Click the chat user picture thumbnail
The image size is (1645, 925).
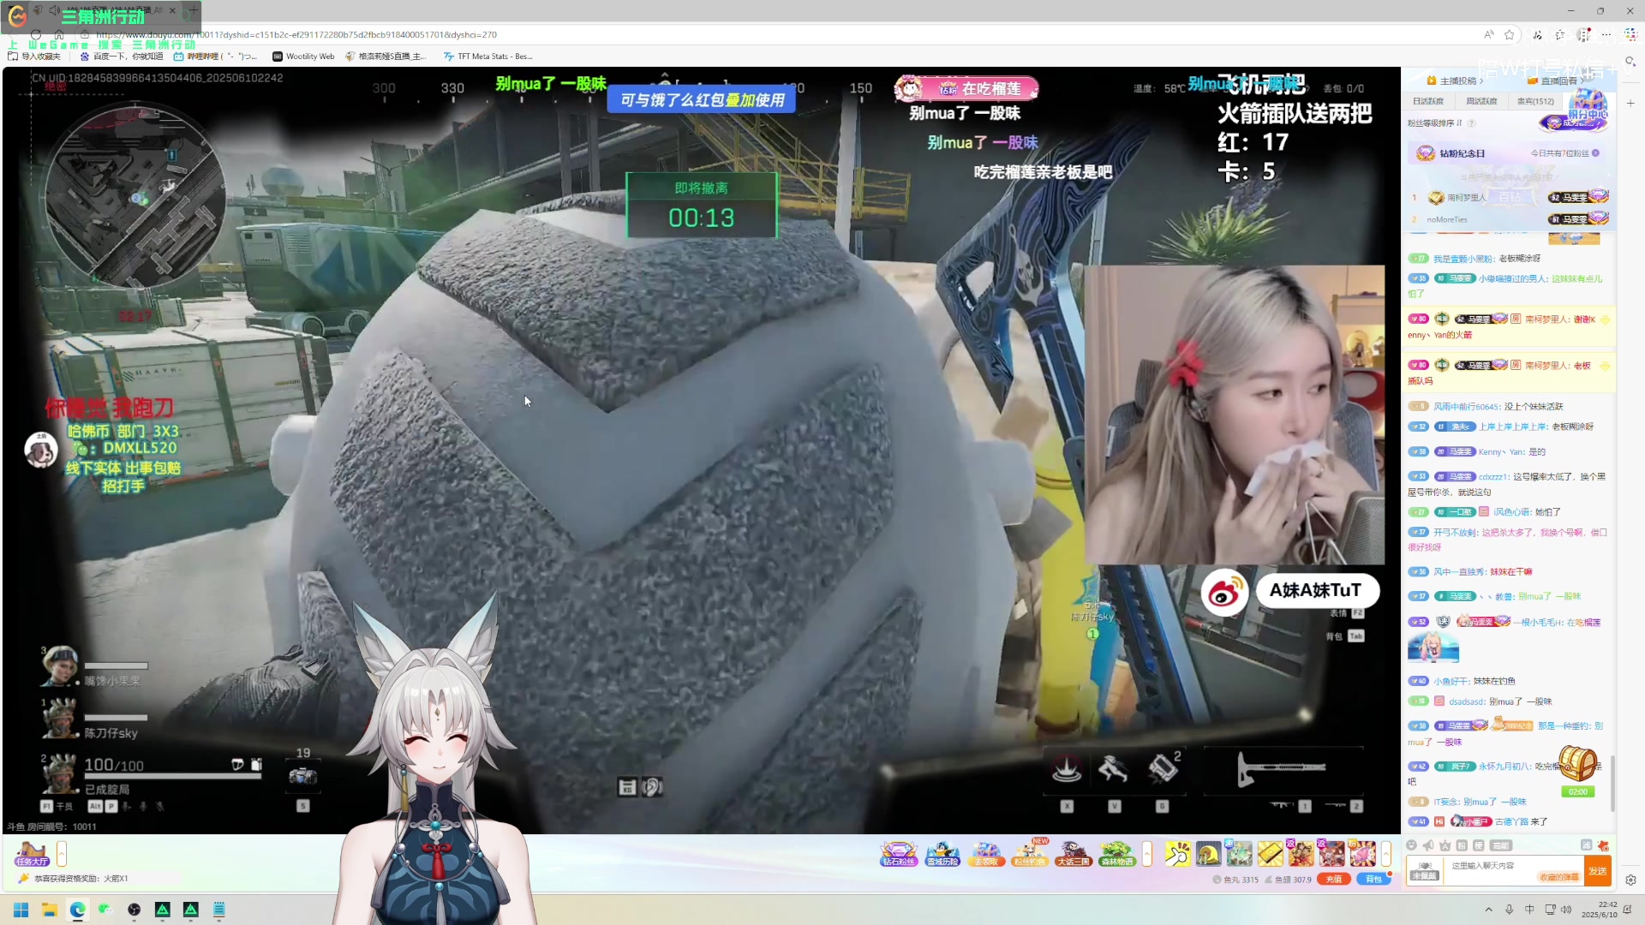pos(1433,647)
